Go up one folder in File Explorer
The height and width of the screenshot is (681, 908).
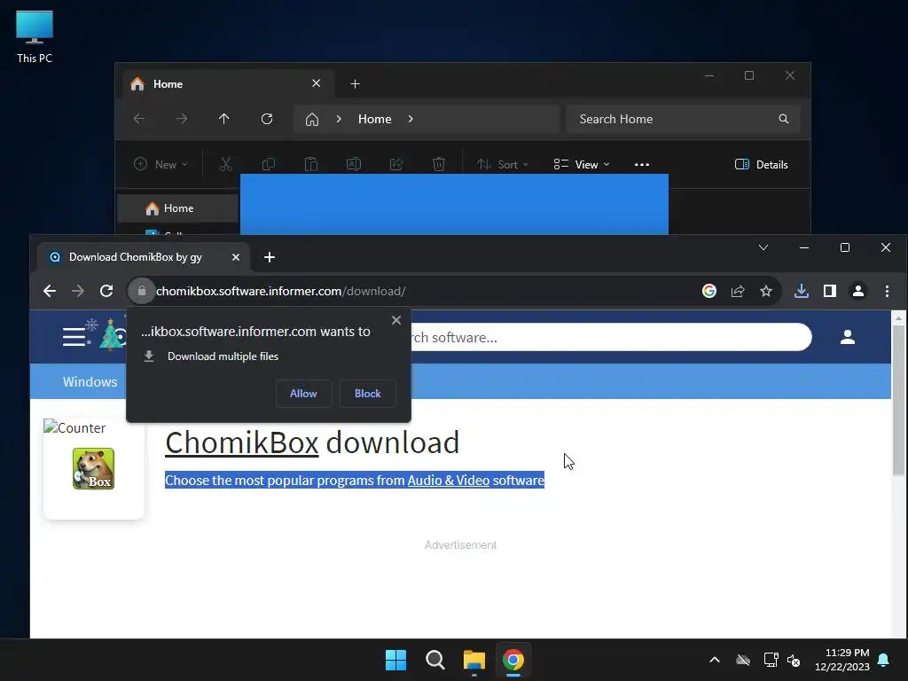click(x=224, y=119)
